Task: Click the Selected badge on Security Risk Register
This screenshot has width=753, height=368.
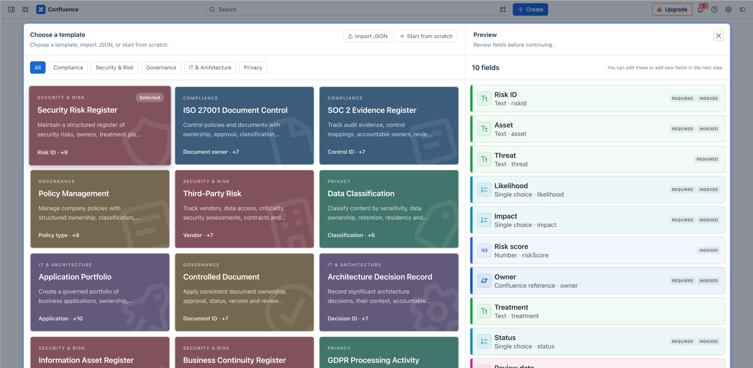Action: click(x=150, y=98)
